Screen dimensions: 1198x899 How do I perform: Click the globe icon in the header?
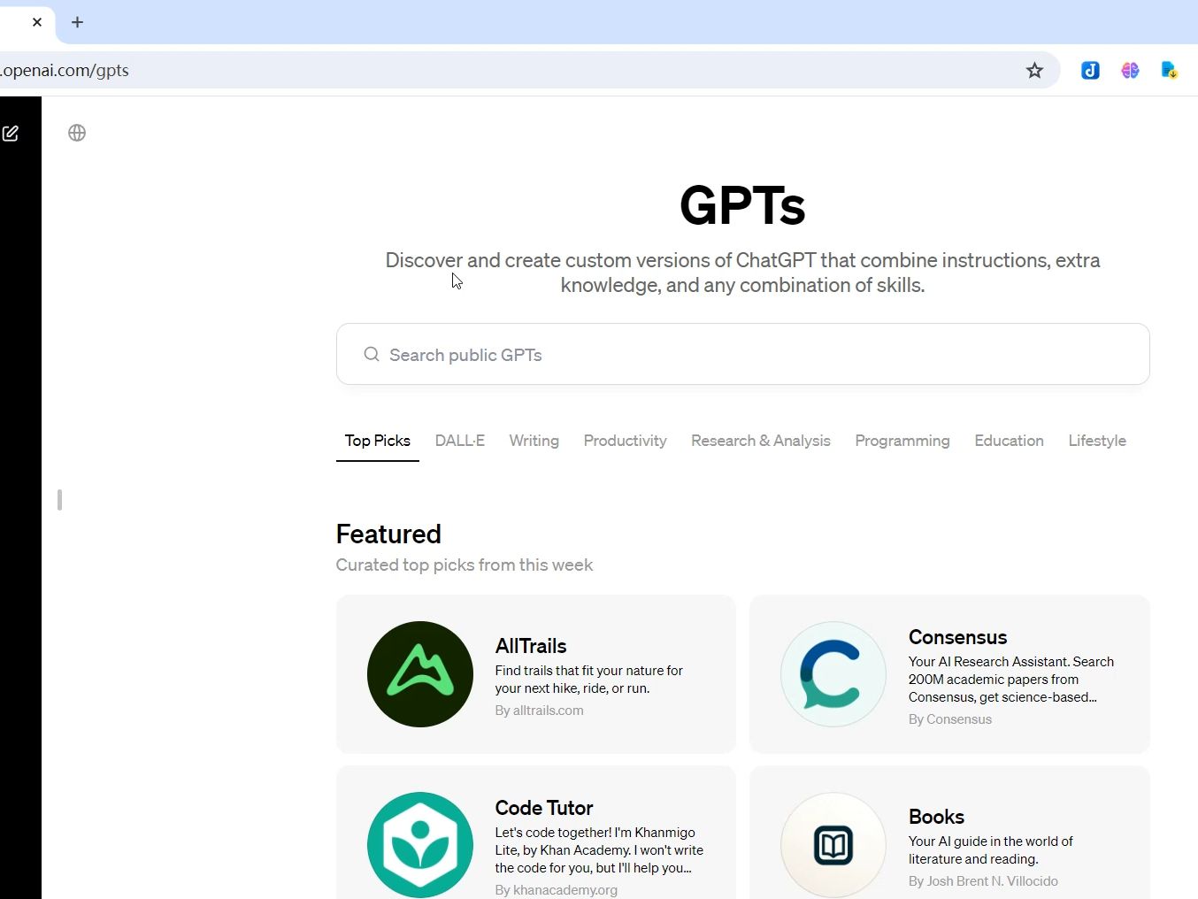tap(77, 133)
